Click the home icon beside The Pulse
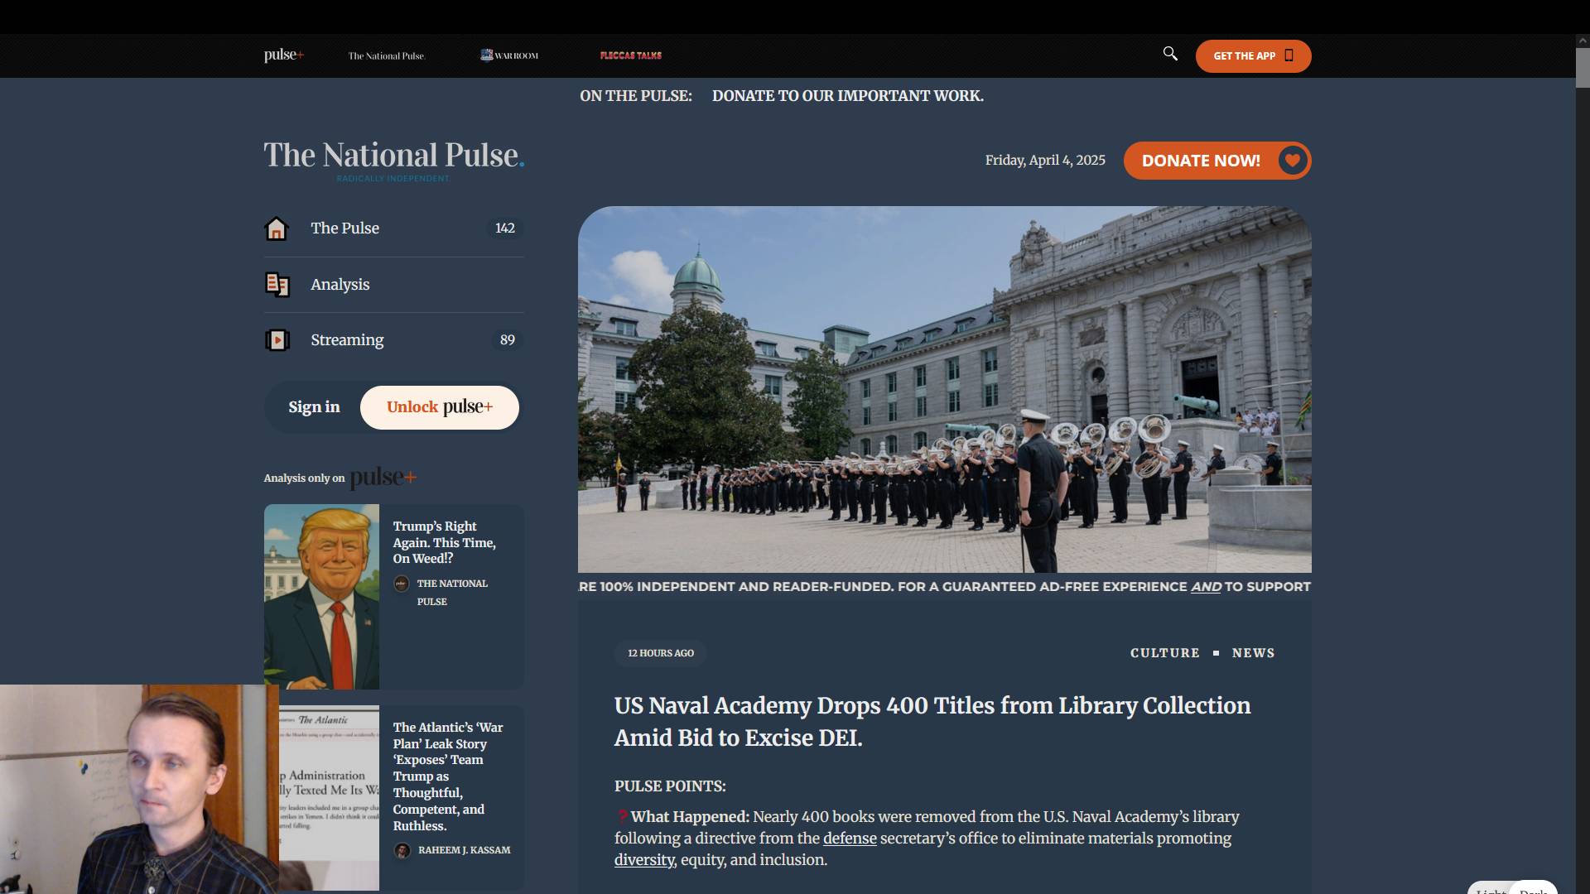Image resolution: width=1590 pixels, height=894 pixels. (277, 228)
